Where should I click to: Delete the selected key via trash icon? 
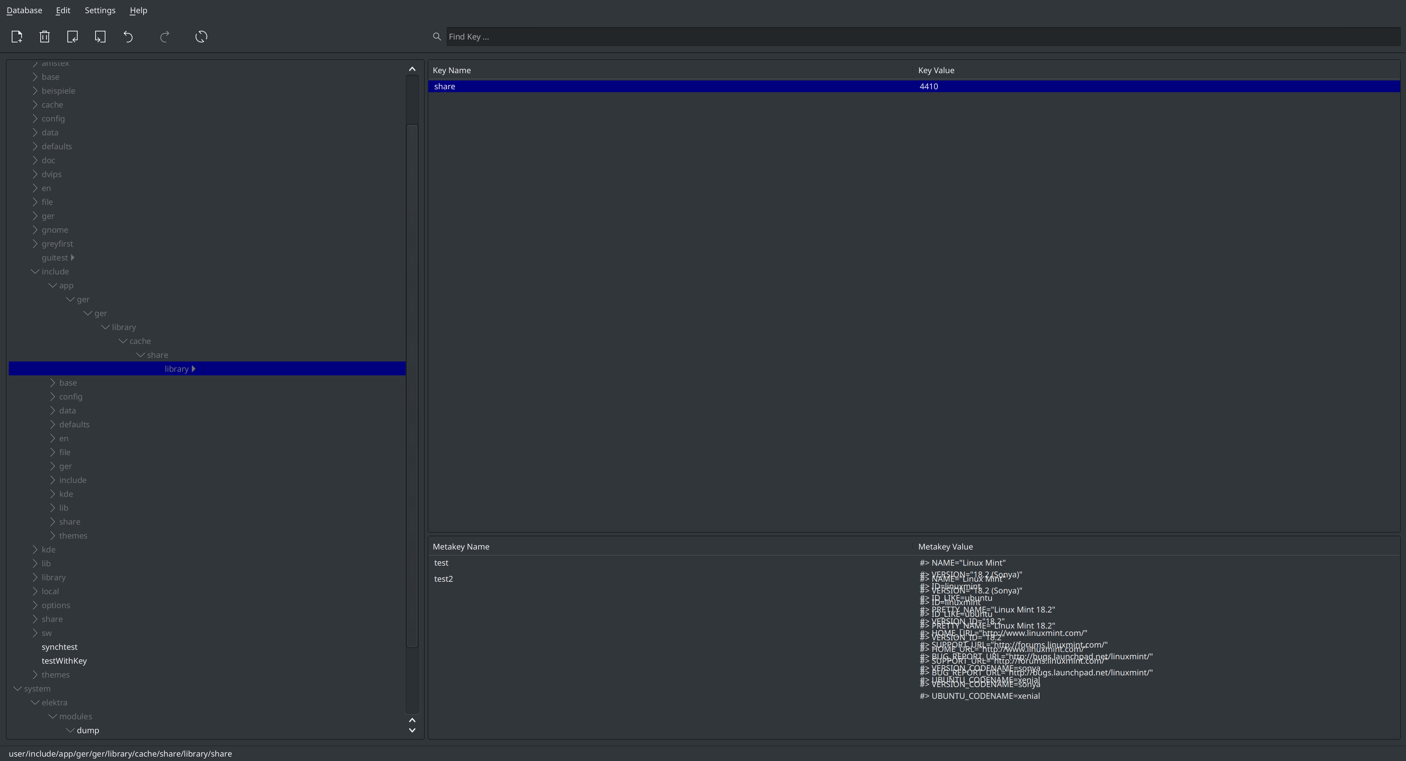[x=44, y=37]
